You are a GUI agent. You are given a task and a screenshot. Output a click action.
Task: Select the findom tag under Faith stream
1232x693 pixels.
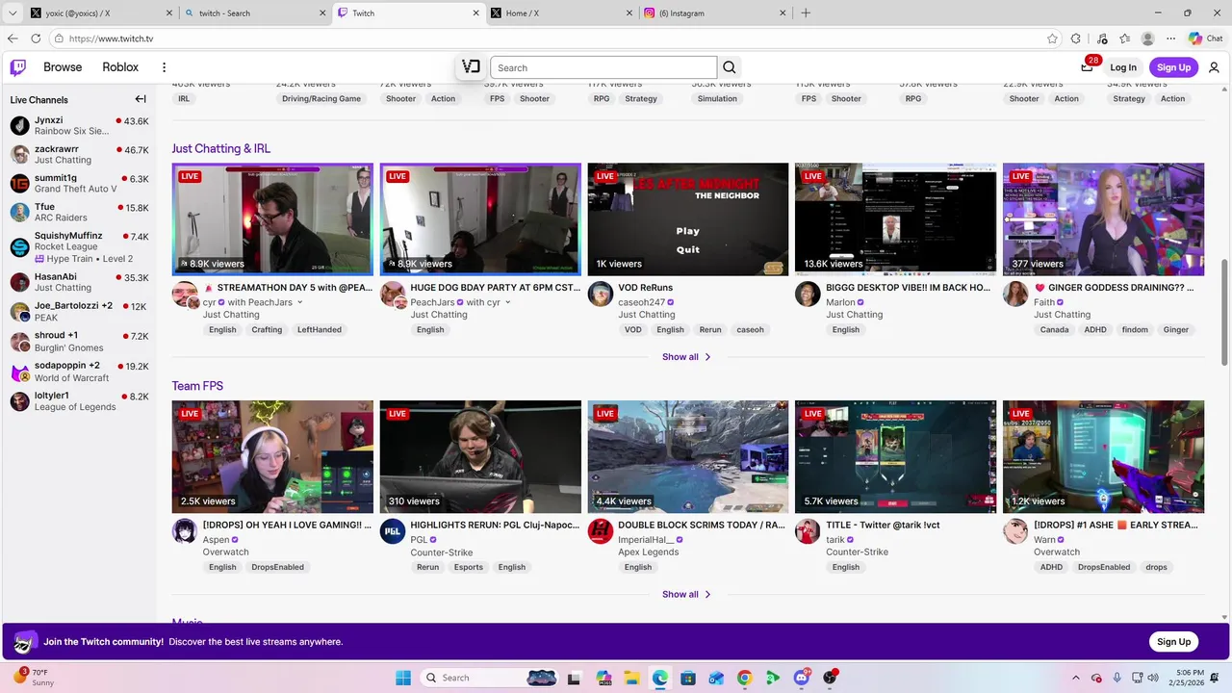(x=1135, y=330)
